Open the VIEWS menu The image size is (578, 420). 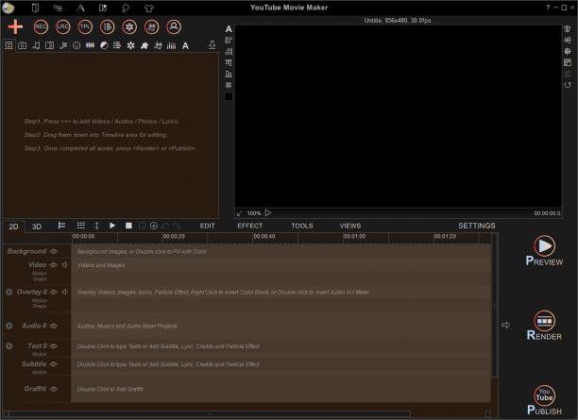pos(350,226)
